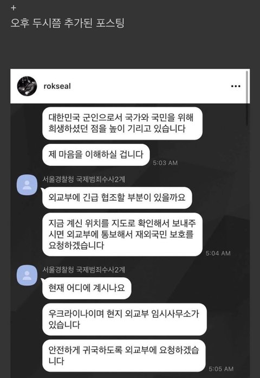
Task: Click first '서울경찰청 국제범죄수사2계' sender name
Action: pyautogui.click(x=84, y=180)
